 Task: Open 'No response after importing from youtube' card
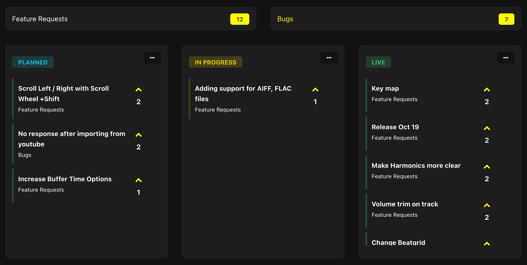pyautogui.click(x=72, y=139)
